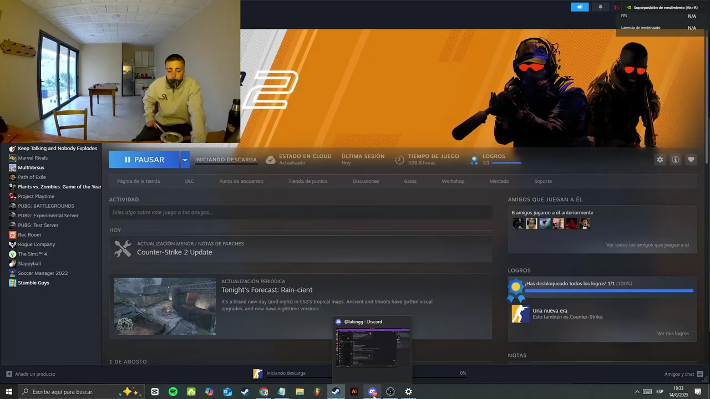Image resolution: width=710 pixels, height=399 pixels.
Task: Select Rogue Company in the library list
Action: pyautogui.click(x=37, y=244)
